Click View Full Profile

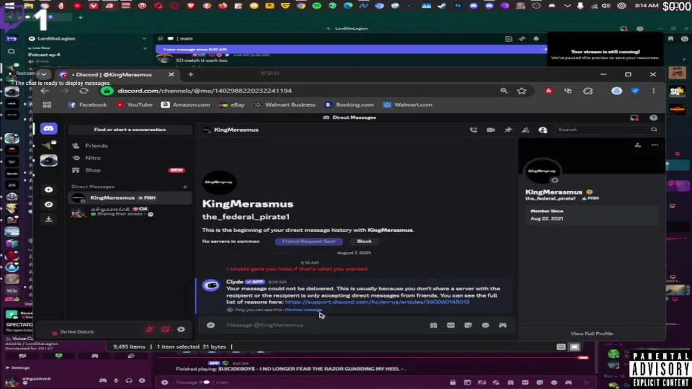coord(591,333)
